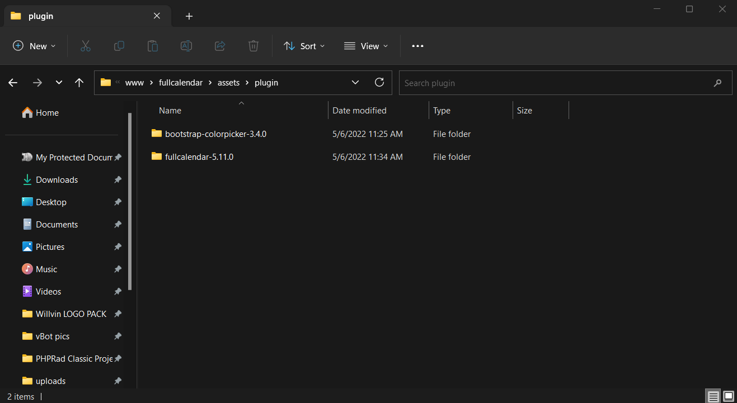Click plugin in the address path
Viewport: 737px width, 403px height.
coord(266,83)
